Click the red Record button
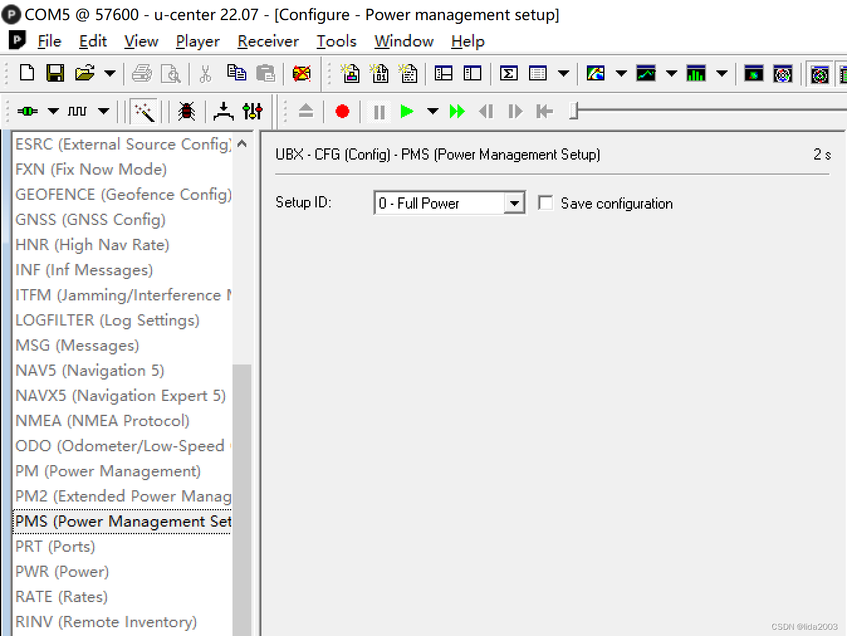Image resolution: width=847 pixels, height=636 pixels. coord(342,111)
